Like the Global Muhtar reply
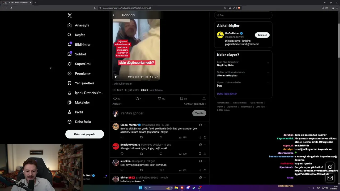This screenshot has width=340, height=191. click(x=161, y=137)
